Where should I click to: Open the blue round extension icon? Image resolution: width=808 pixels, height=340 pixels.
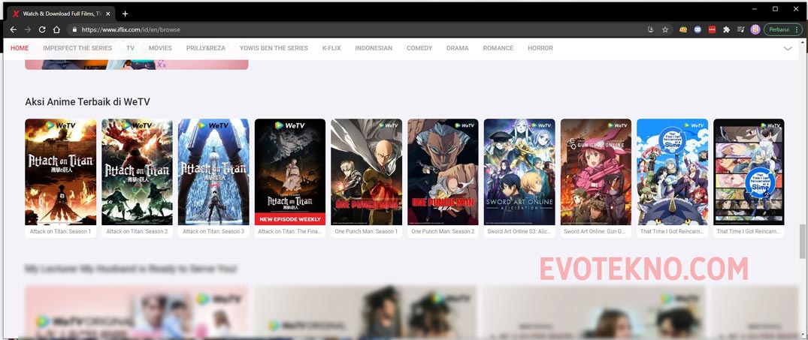tap(698, 30)
